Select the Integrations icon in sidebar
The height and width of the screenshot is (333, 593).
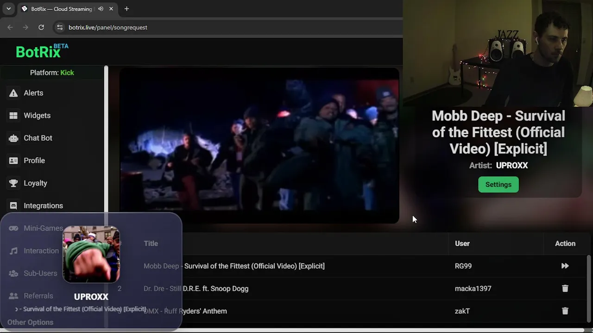coord(13,206)
